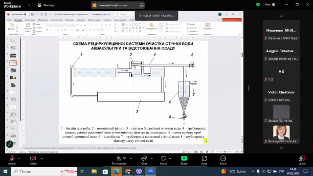Screen dimensions: 313x176
Task: Expand the caret beside Chat
Action: [x=152, y=158]
